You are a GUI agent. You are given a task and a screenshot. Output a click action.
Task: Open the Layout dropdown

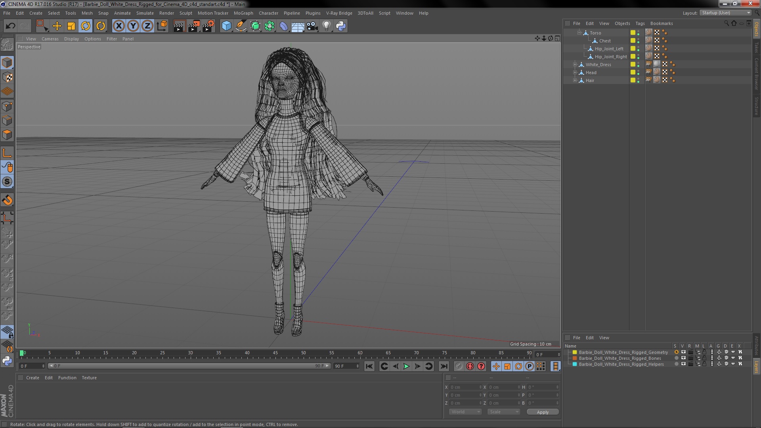(725, 13)
